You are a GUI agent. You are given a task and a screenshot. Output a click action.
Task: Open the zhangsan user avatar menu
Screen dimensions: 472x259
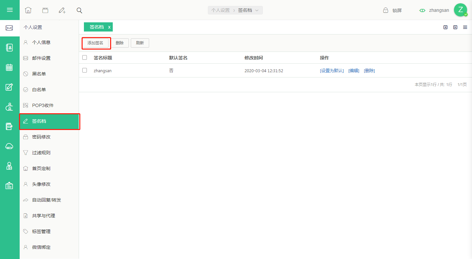461,10
